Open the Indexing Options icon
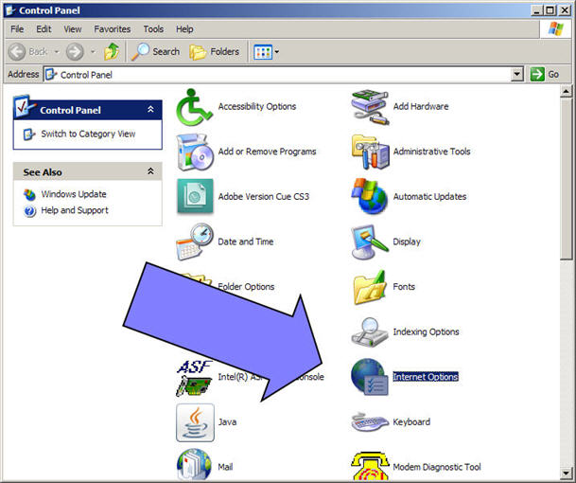Viewport: 576px width, 483px height. [370, 332]
